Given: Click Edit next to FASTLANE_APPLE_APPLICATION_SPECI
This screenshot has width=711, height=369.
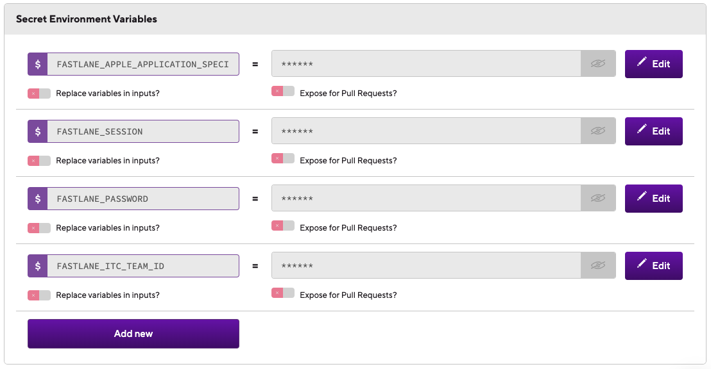Looking at the screenshot, I should tap(653, 64).
